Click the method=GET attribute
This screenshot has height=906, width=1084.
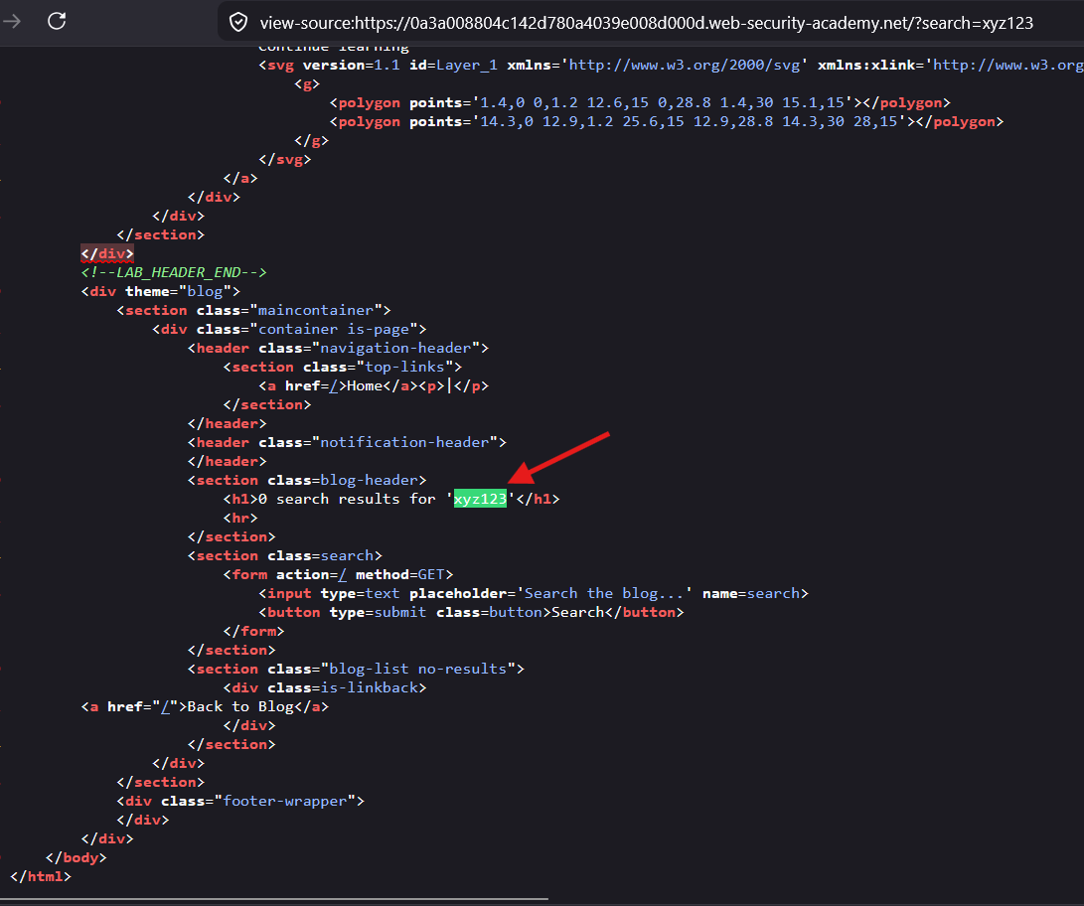pyautogui.click(x=399, y=575)
